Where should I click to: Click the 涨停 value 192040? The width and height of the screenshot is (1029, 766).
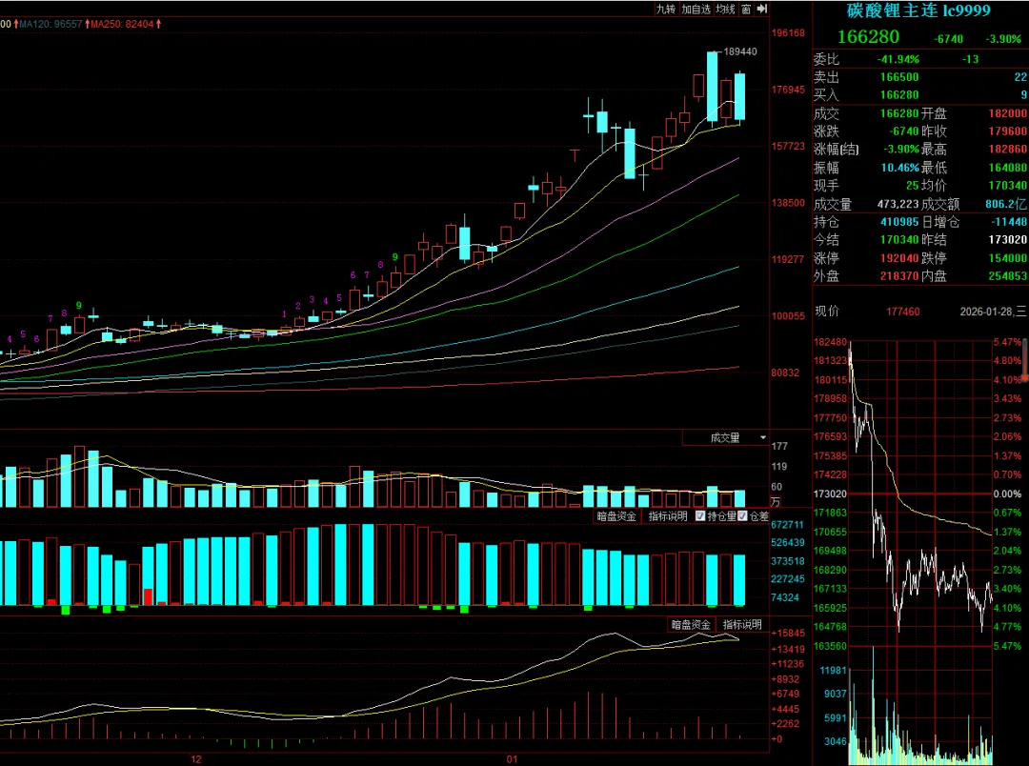[x=899, y=258]
